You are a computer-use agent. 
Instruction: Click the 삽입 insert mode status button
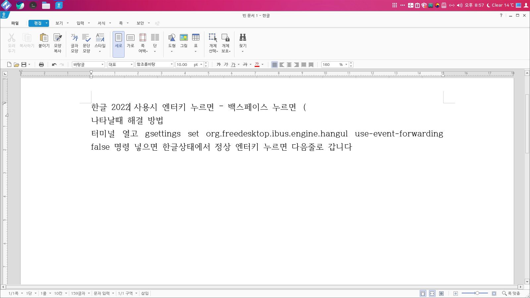[x=145, y=293]
